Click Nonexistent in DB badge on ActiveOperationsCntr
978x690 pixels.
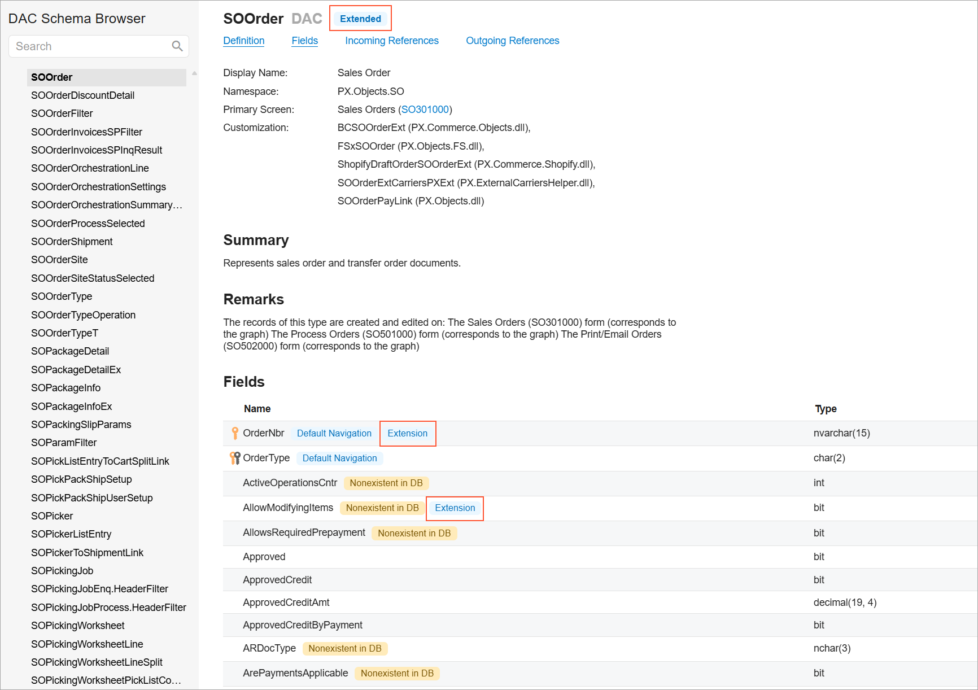click(386, 483)
